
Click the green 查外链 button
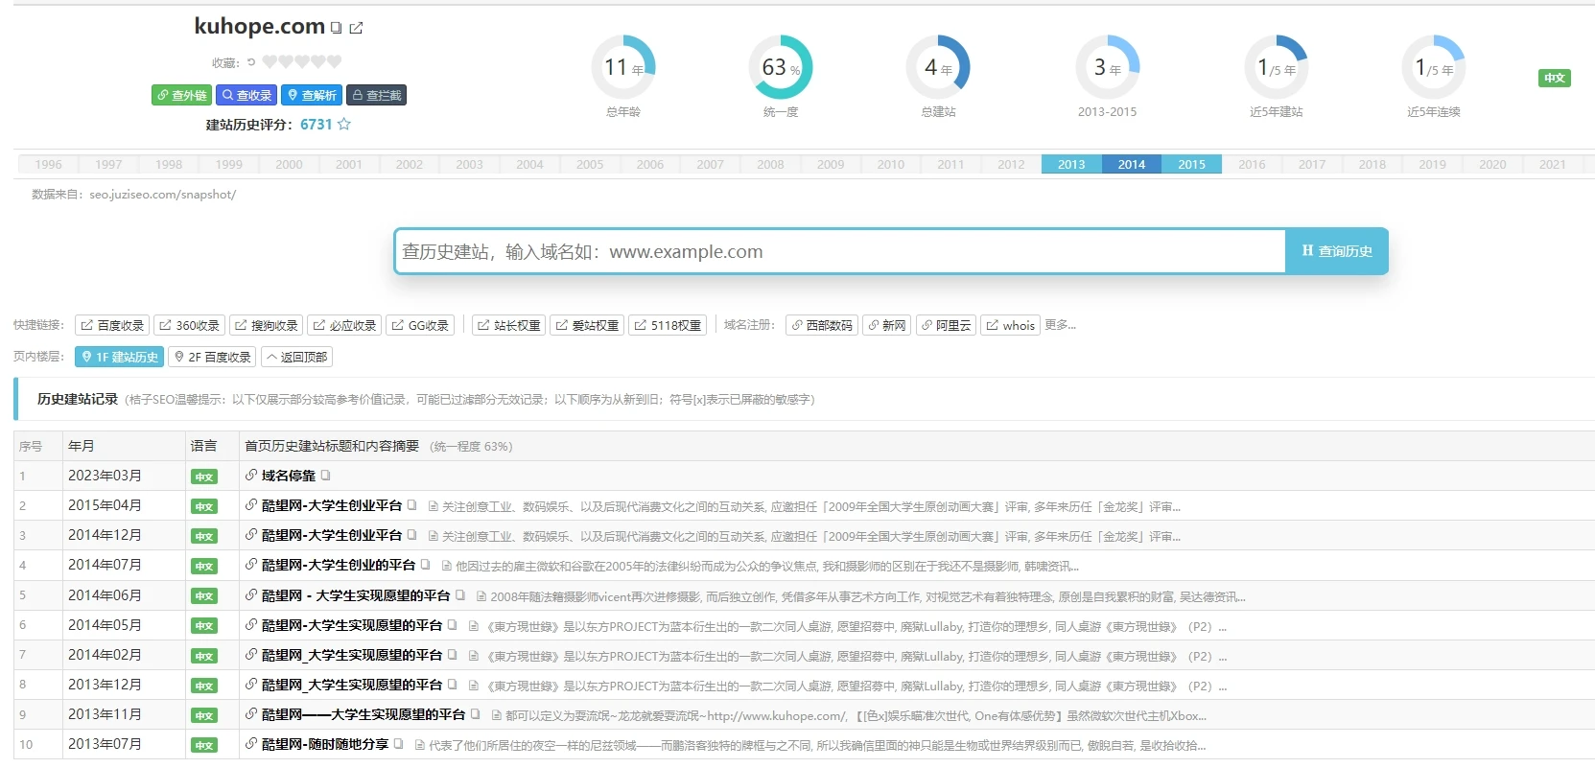[180, 95]
